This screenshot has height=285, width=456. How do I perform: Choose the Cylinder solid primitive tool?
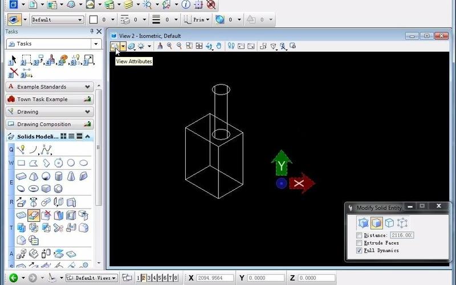[x=58, y=176]
